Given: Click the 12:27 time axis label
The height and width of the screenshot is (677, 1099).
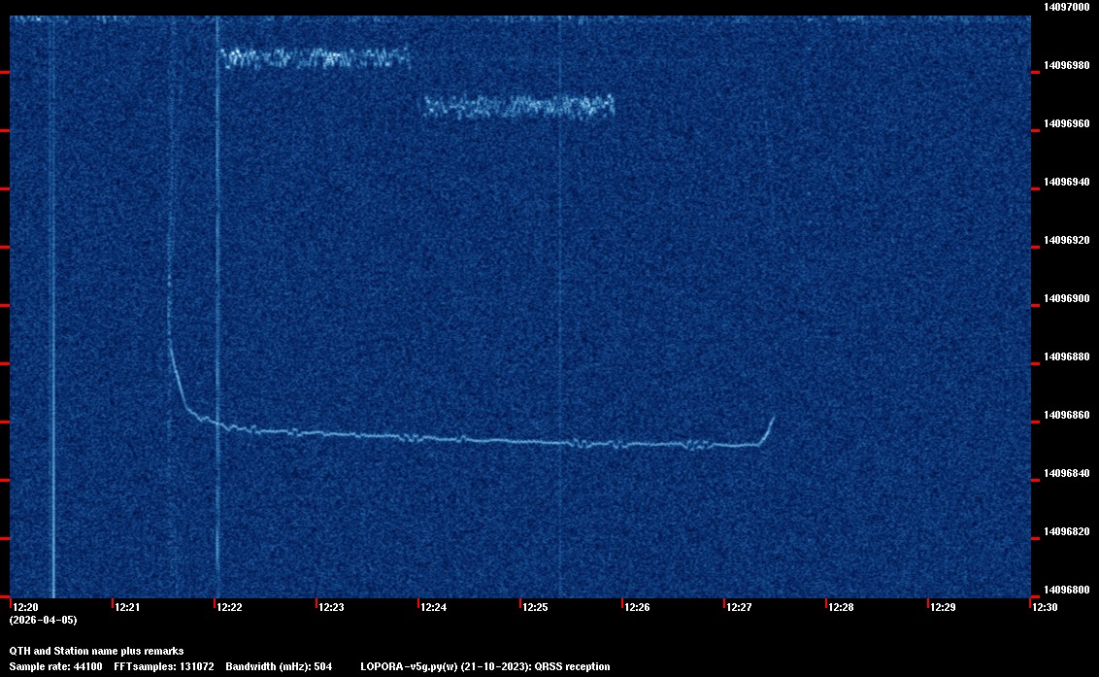Looking at the screenshot, I should point(740,607).
